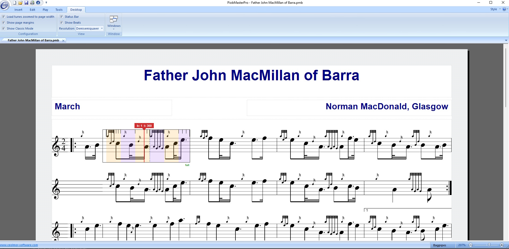Screen dimensions: 509x249
Task: Click the Configuration group label
Action: coord(28,34)
